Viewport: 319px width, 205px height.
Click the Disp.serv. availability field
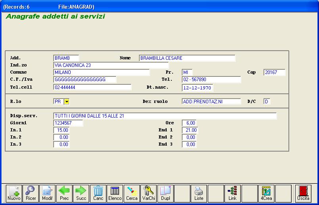coord(165,116)
